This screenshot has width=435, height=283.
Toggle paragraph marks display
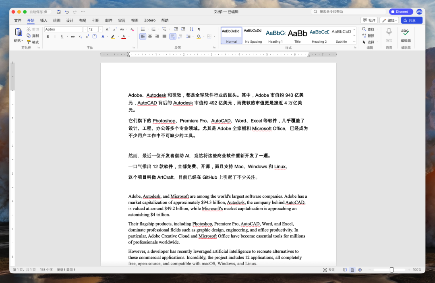(199, 29)
